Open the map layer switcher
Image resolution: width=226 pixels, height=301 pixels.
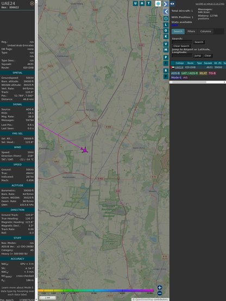click(x=158, y=3)
